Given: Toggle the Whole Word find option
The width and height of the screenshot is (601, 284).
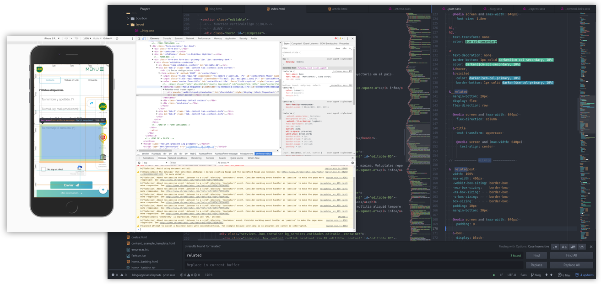Looking at the screenshot, I should point(583,247).
